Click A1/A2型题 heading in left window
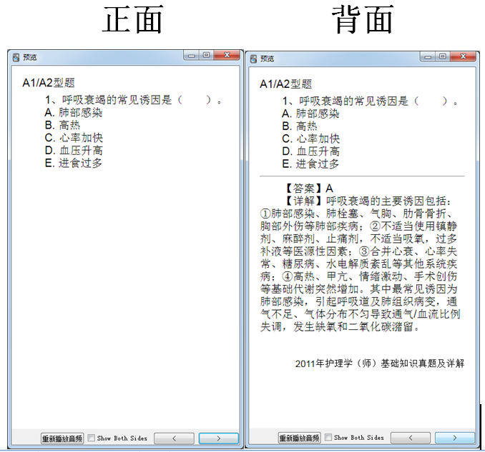The height and width of the screenshot is (452, 485). pyautogui.click(x=49, y=83)
